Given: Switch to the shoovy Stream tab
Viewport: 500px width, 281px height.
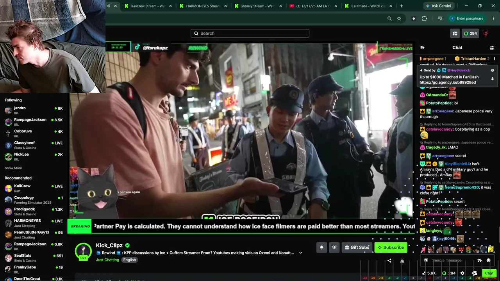Looking at the screenshot, I should pyautogui.click(x=258, y=6).
